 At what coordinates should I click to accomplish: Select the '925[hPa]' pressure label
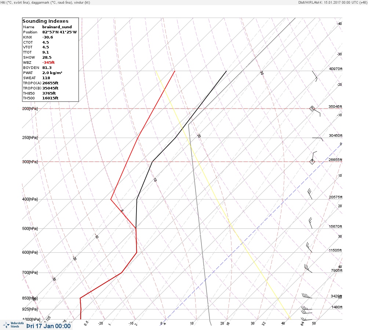point(30,309)
